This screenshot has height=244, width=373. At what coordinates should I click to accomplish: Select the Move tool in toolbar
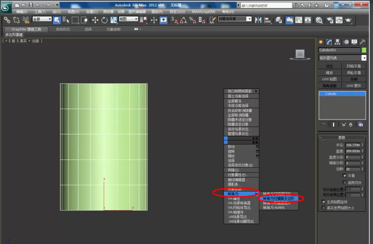(95, 20)
